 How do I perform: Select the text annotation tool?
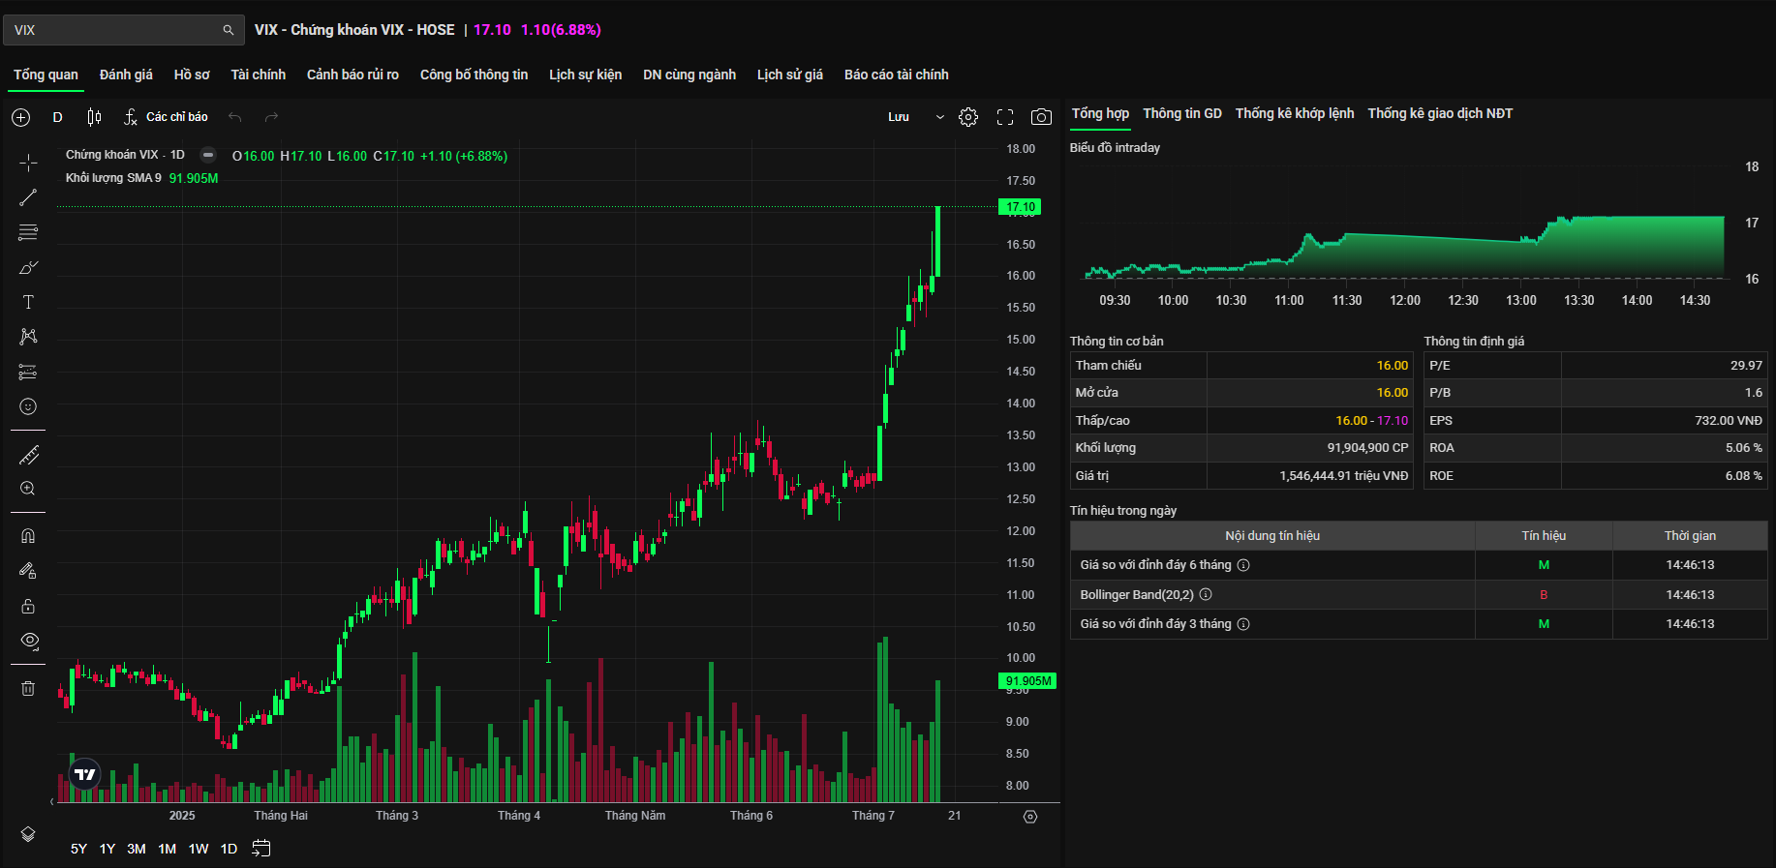[x=28, y=302]
